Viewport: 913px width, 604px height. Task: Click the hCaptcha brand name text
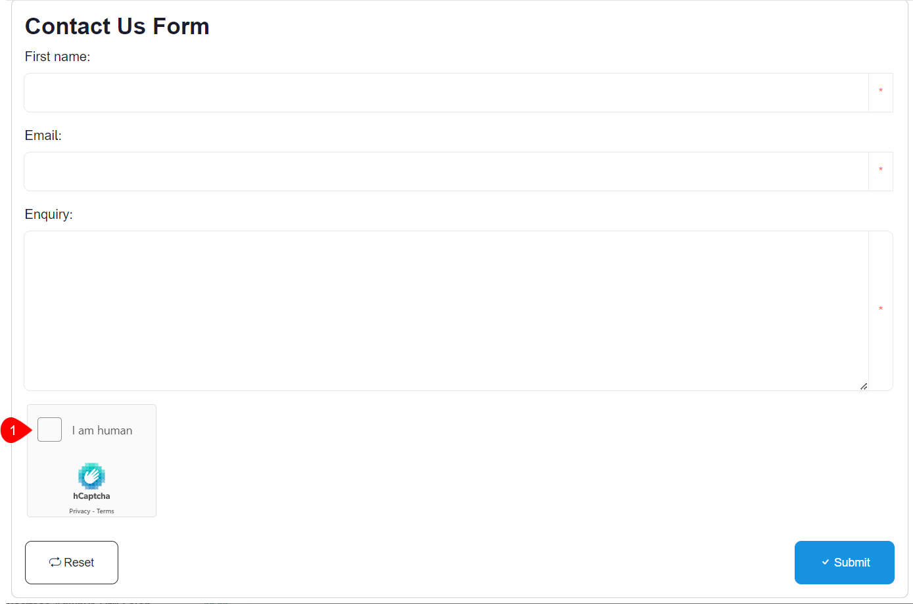[x=91, y=496]
